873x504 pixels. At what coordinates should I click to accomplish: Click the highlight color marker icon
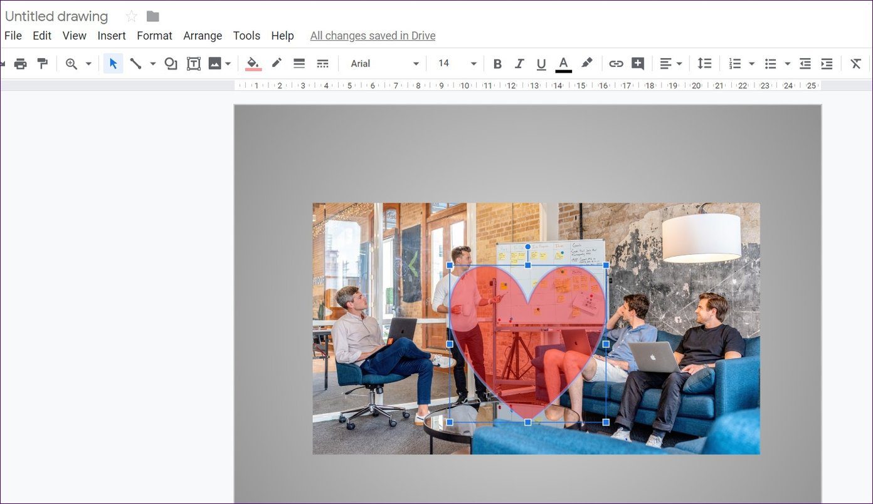[586, 63]
